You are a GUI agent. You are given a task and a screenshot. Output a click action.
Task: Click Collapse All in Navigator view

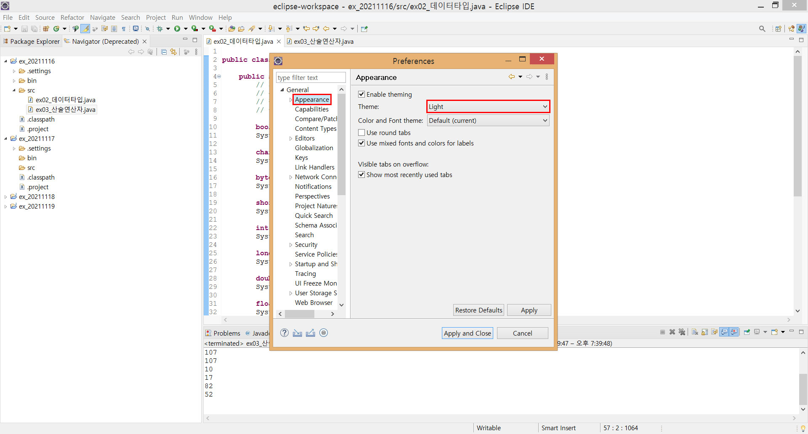(164, 52)
